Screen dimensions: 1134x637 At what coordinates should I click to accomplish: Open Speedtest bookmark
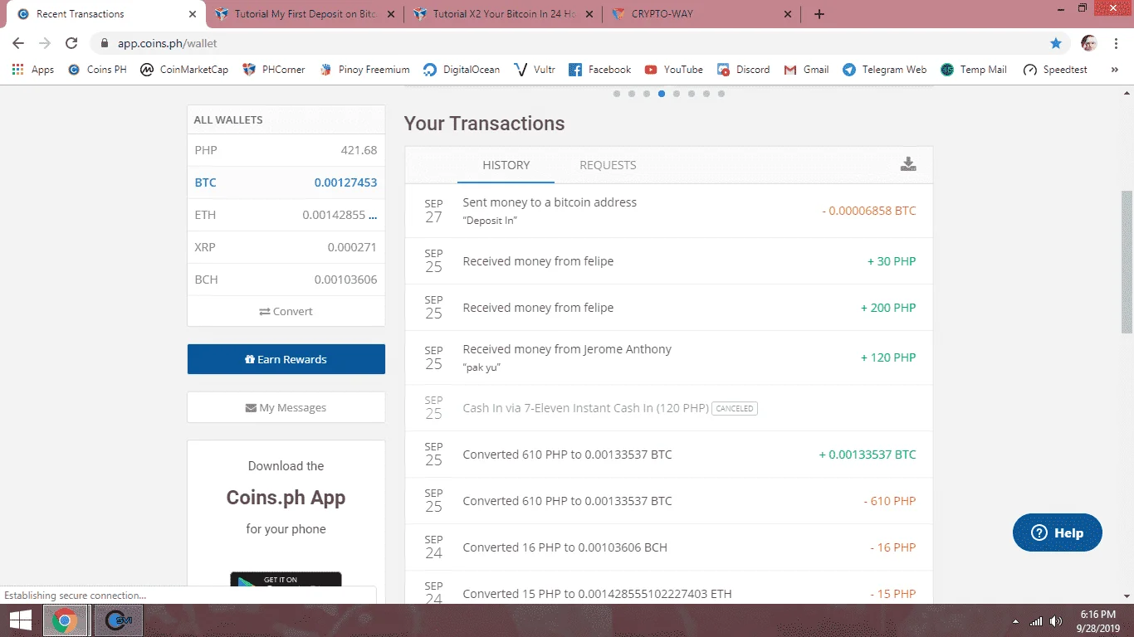pos(1055,70)
